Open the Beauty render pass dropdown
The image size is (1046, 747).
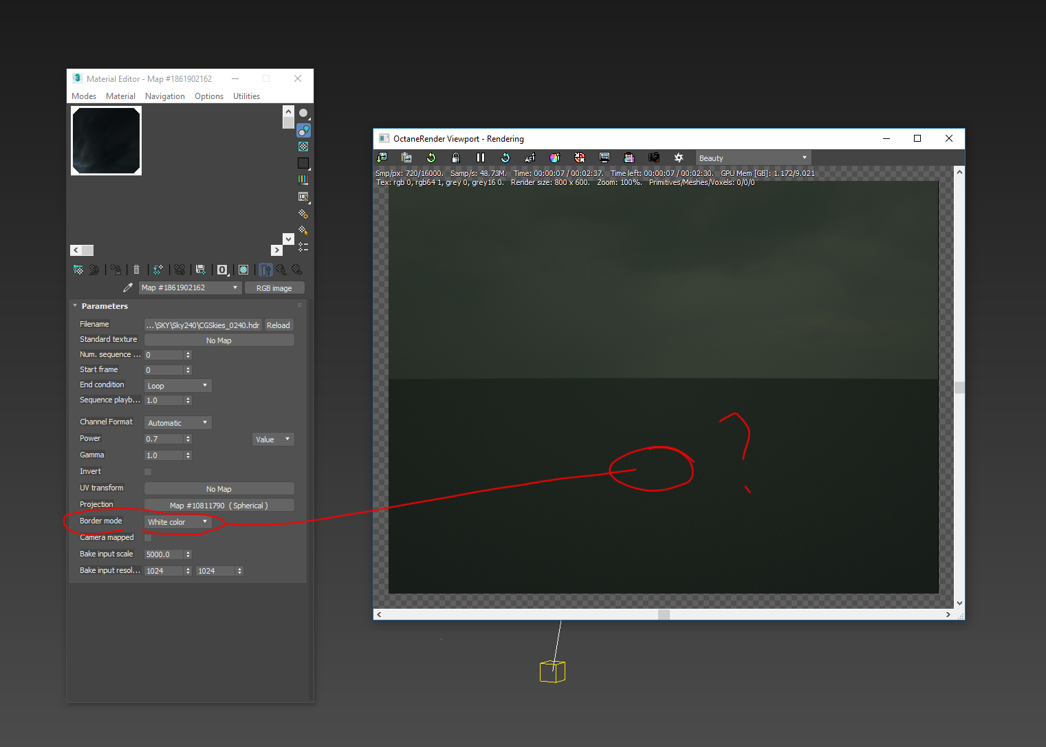click(x=754, y=158)
